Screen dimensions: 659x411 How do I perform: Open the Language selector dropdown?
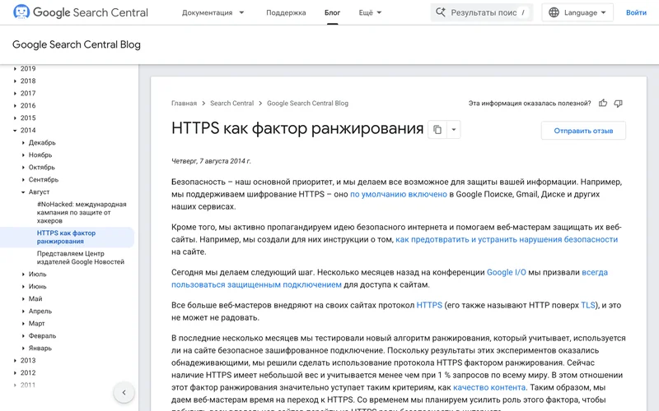coord(577,12)
